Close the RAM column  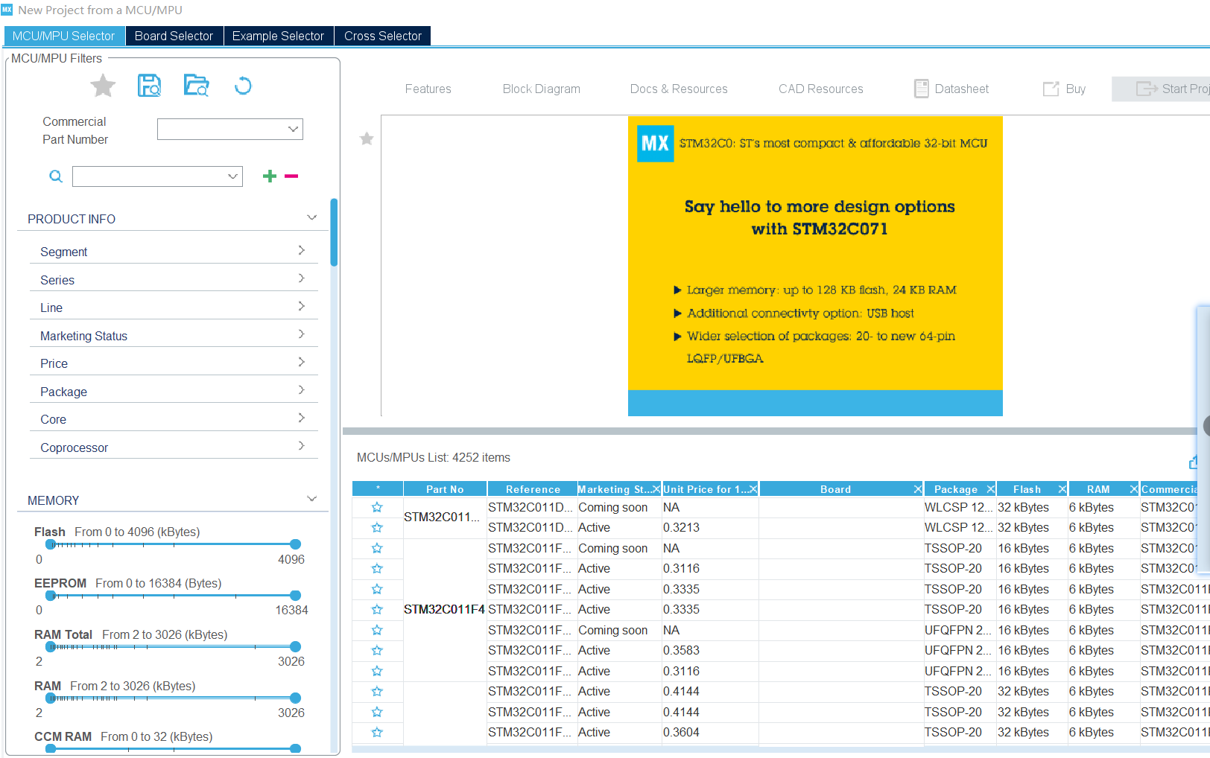point(1133,489)
